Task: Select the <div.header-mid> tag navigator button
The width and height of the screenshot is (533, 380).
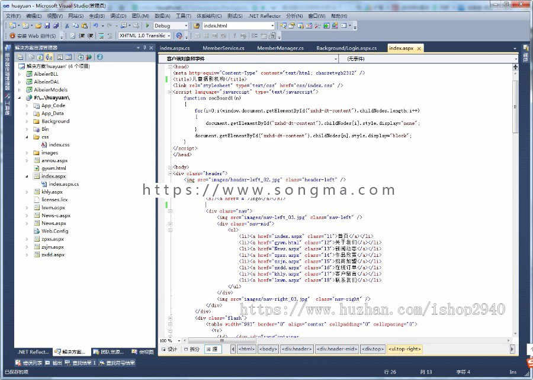Action: pyautogui.click(x=337, y=349)
